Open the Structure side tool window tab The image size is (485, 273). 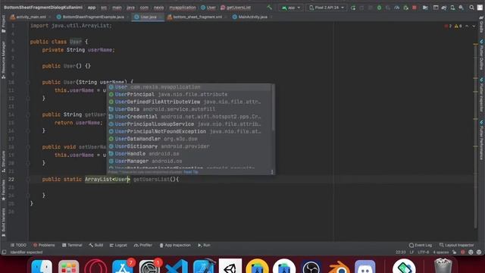3,162
